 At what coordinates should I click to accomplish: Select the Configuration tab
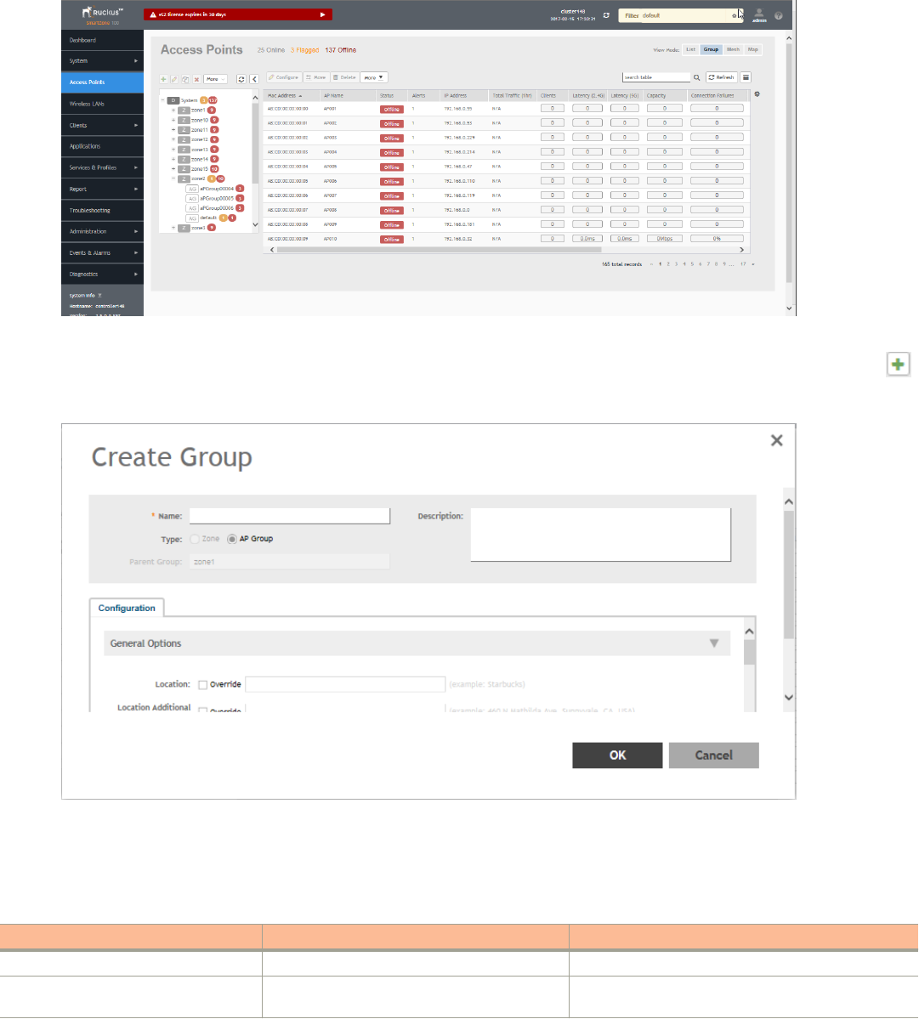tap(127, 609)
